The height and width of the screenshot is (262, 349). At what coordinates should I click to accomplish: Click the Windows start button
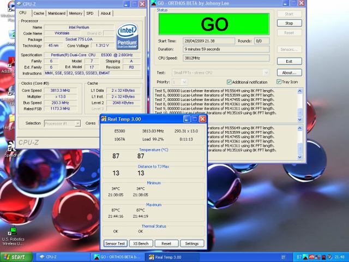coord(16,257)
